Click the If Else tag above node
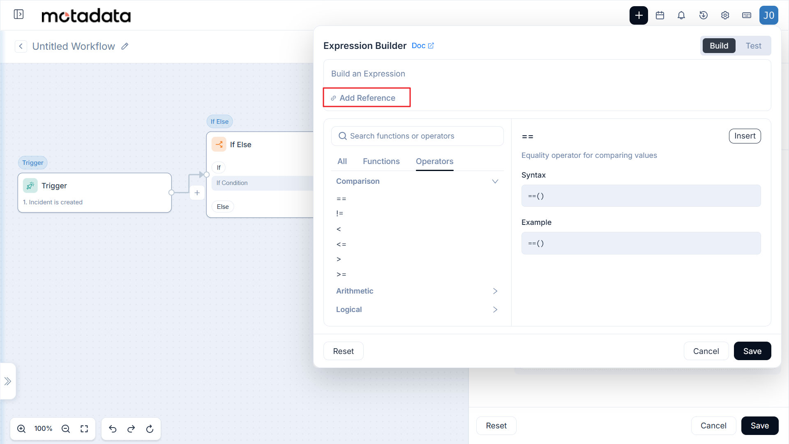789x444 pixels. [219, 122]
